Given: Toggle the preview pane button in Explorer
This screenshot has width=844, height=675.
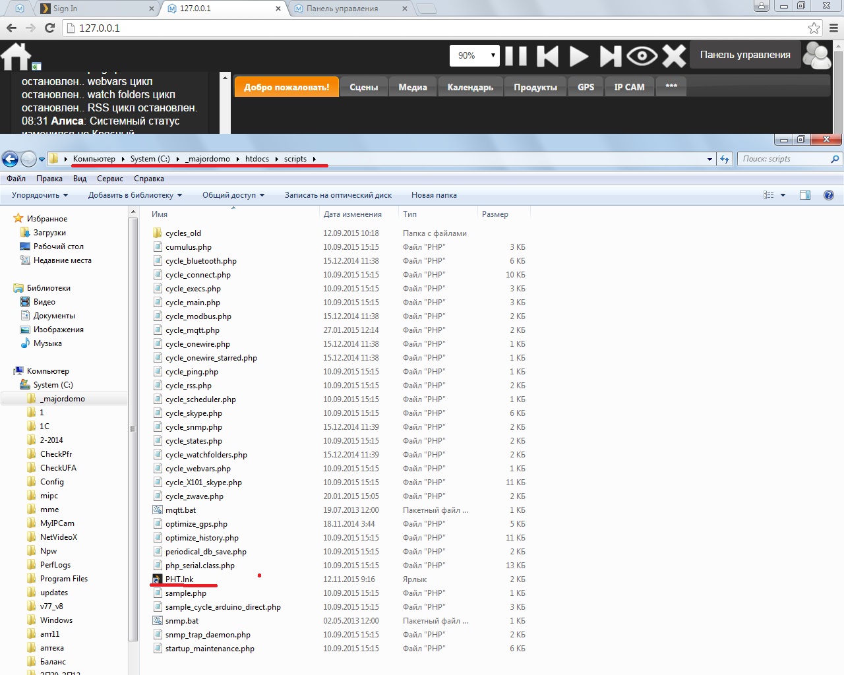Looking at the screenshot, I should click(804, 194).
